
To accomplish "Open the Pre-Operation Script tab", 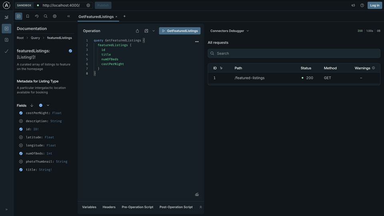I will (137, 207).
